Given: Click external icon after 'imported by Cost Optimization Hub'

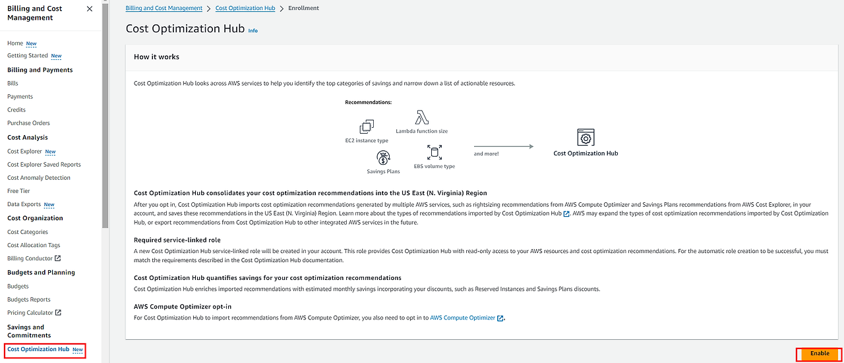Looking at the screenshot, I should [566, 214].
